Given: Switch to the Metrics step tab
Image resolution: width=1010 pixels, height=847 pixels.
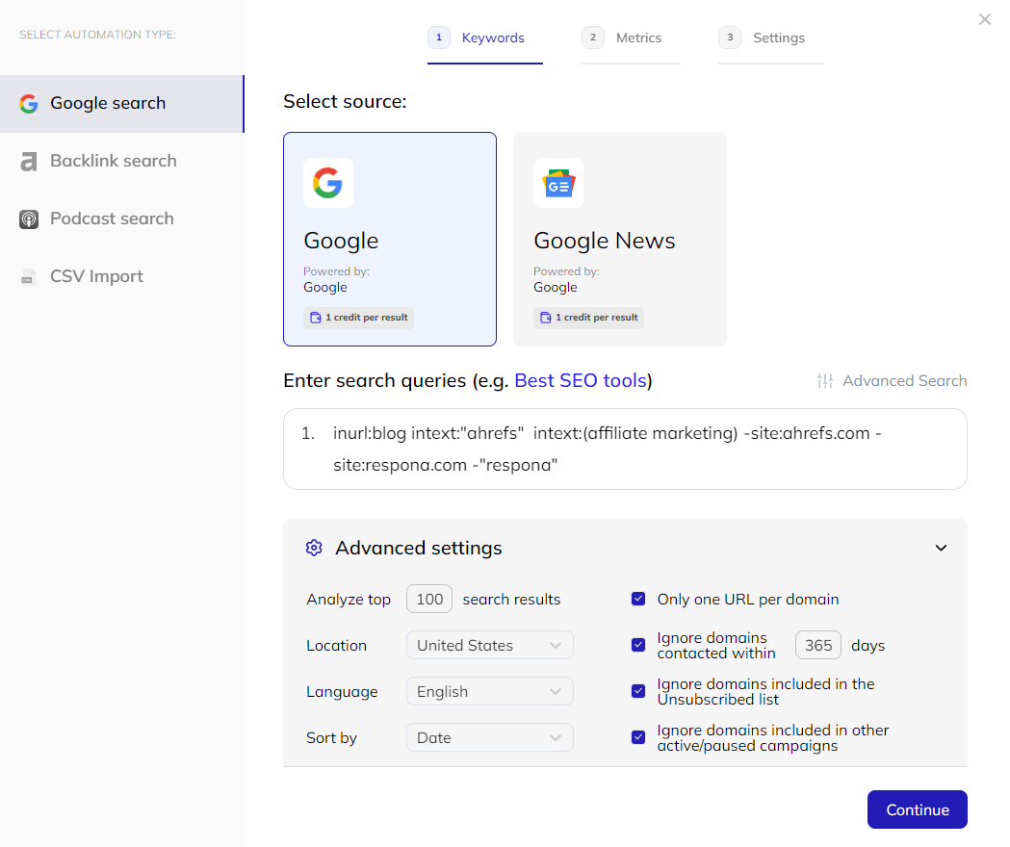Looking at the screenshot, I should click(x=630, y=38).
